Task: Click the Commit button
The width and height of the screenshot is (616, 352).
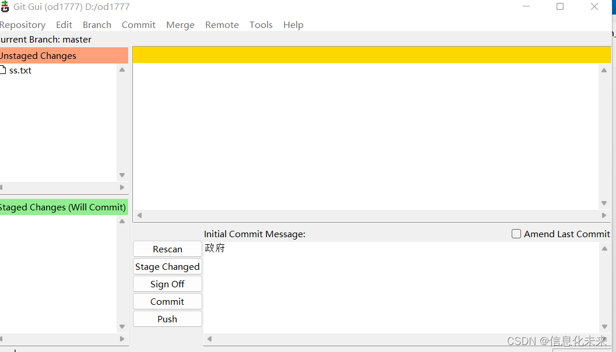Action: tap(167, 301)
